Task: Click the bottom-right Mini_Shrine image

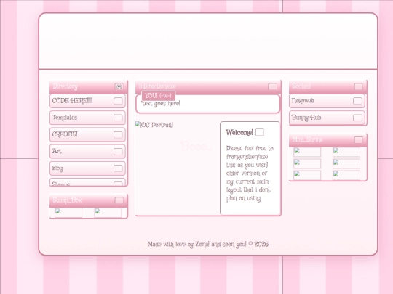Action: (x=346, y=175)
